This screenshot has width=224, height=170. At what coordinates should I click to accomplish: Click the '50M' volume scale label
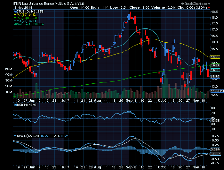tap(9, 69)
